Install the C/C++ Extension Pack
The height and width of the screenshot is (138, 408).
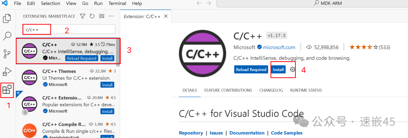[107, 112]
